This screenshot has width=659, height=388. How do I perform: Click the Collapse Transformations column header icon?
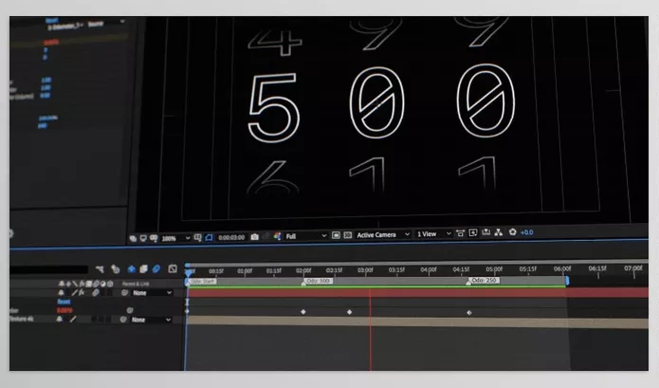68,284
